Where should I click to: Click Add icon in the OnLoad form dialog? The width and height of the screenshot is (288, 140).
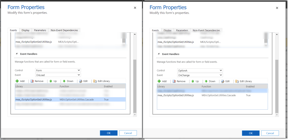tap(17, 81)
